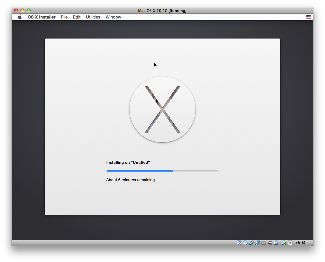Open the OS X Installer menu
The width and height of the screenshot is (325, 262).
pyautogui.click(x=42, y=17)
